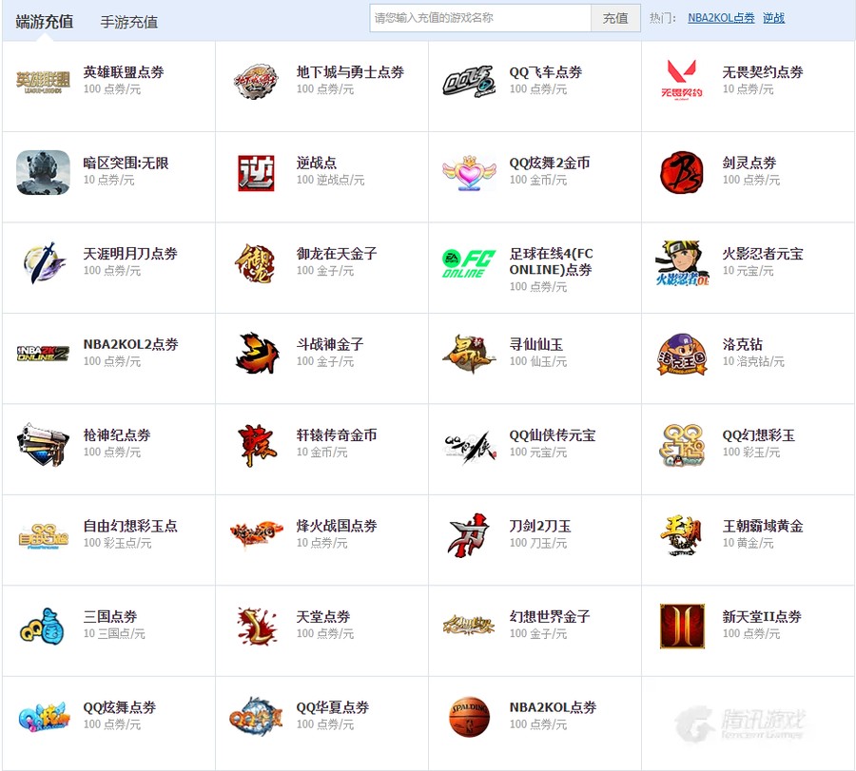This screenshot has width=856, height=771.
Task: Focus the game name search input field
Action: 480,18
